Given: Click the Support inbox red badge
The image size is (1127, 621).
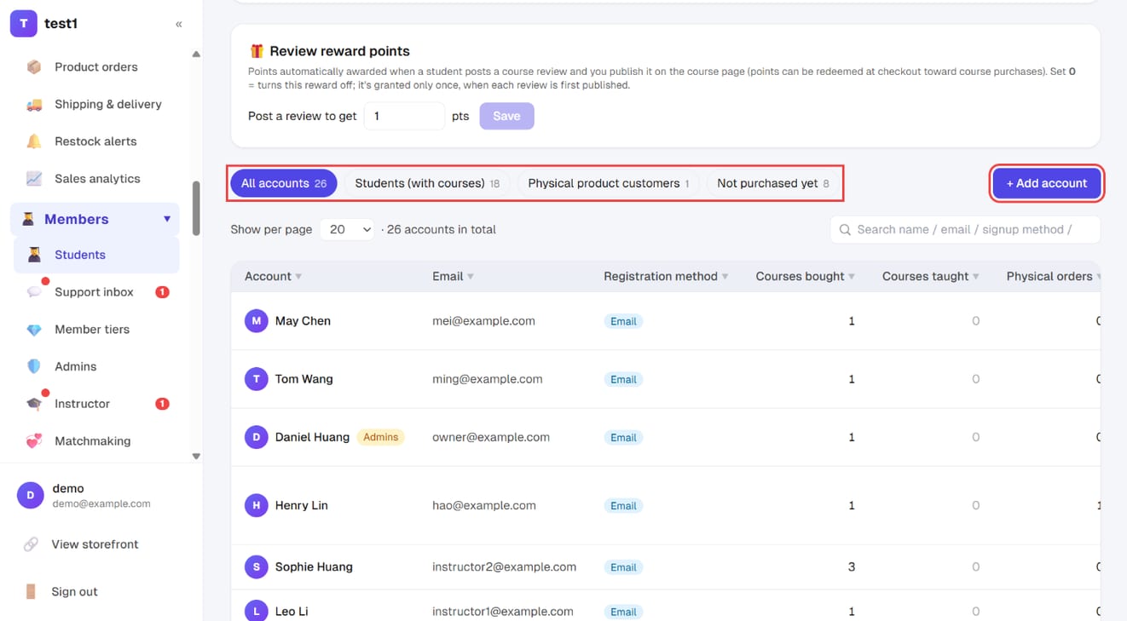Looking at the screenshot, I should pyautogui.click(x=162, y=292).
